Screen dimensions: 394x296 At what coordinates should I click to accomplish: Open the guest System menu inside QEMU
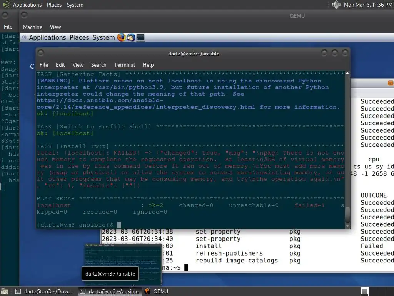[104, 37]
